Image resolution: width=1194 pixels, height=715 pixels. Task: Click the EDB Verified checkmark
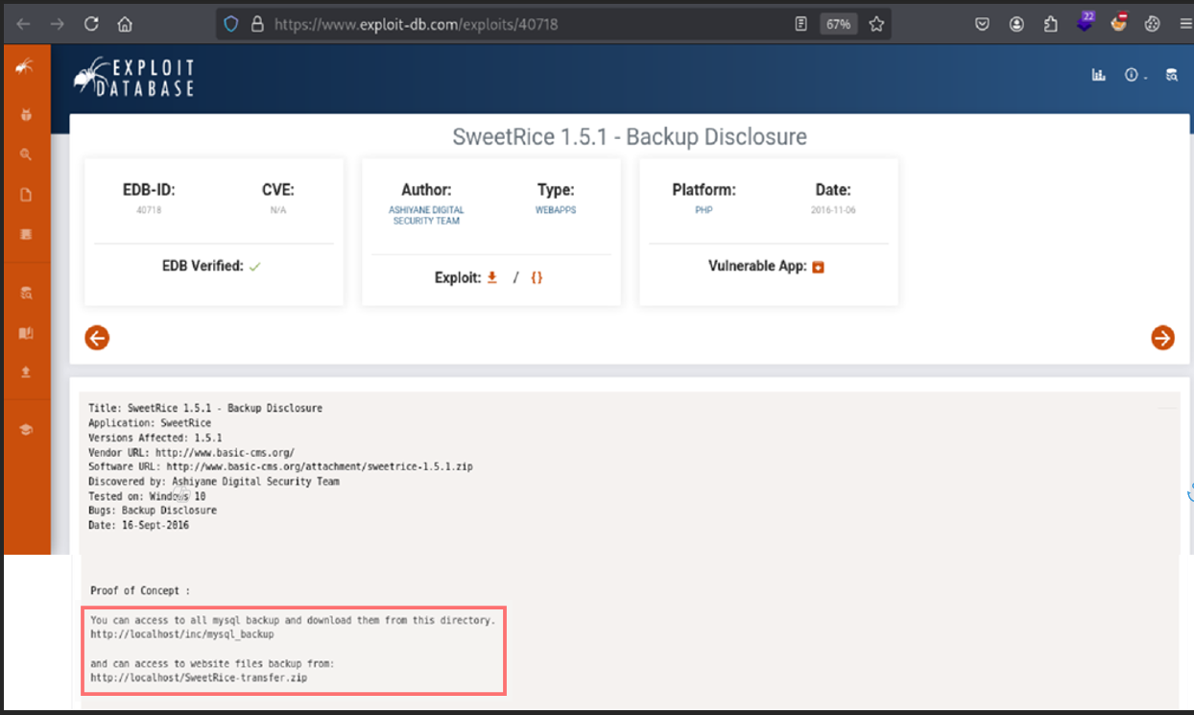pos(254,266)
